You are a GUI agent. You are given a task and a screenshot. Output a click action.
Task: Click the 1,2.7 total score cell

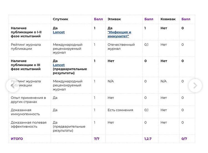click(148, 139)
